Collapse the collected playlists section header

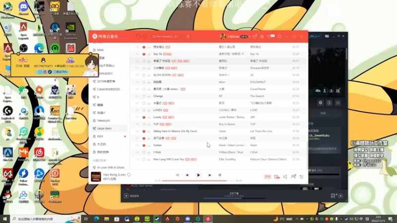(101, 160)
